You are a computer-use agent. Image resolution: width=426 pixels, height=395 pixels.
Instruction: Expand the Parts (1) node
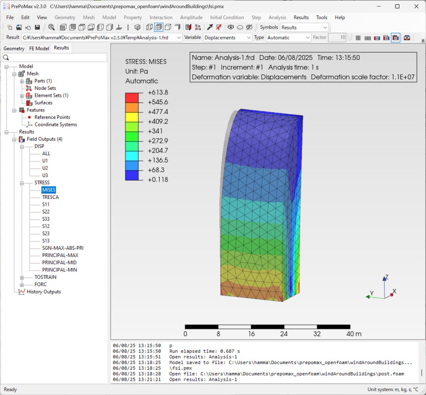22,81
